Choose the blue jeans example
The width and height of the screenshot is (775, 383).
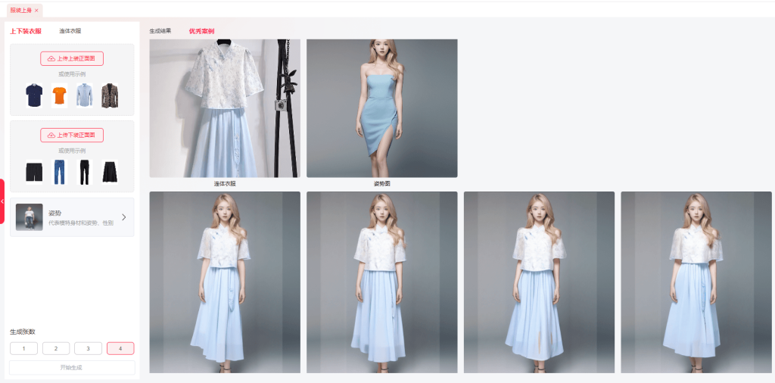click(60, 172)
